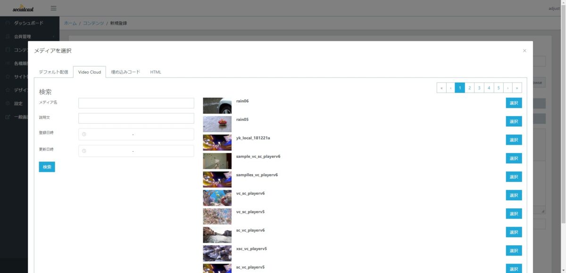Close the メディアを選択 dialog
Viewport: 566px width, 273px height.
[x=524, y=51]
